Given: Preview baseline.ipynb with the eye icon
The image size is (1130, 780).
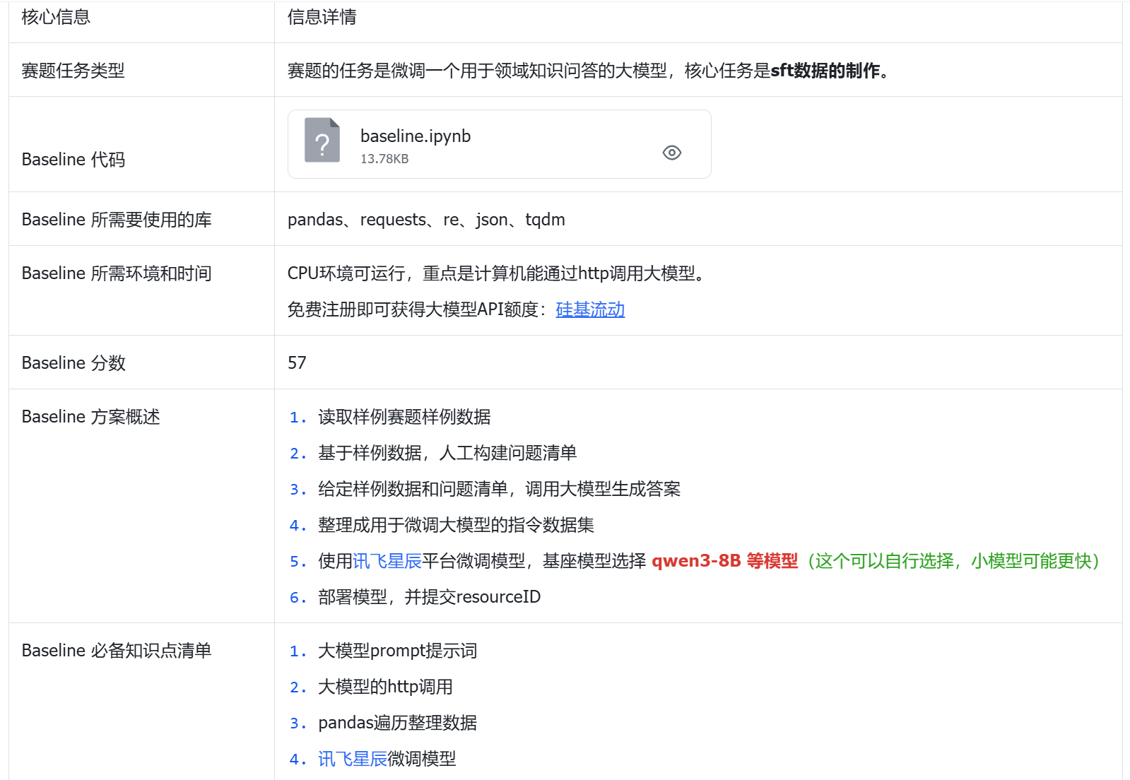Looking at the screenshot, I should point(672,153).
